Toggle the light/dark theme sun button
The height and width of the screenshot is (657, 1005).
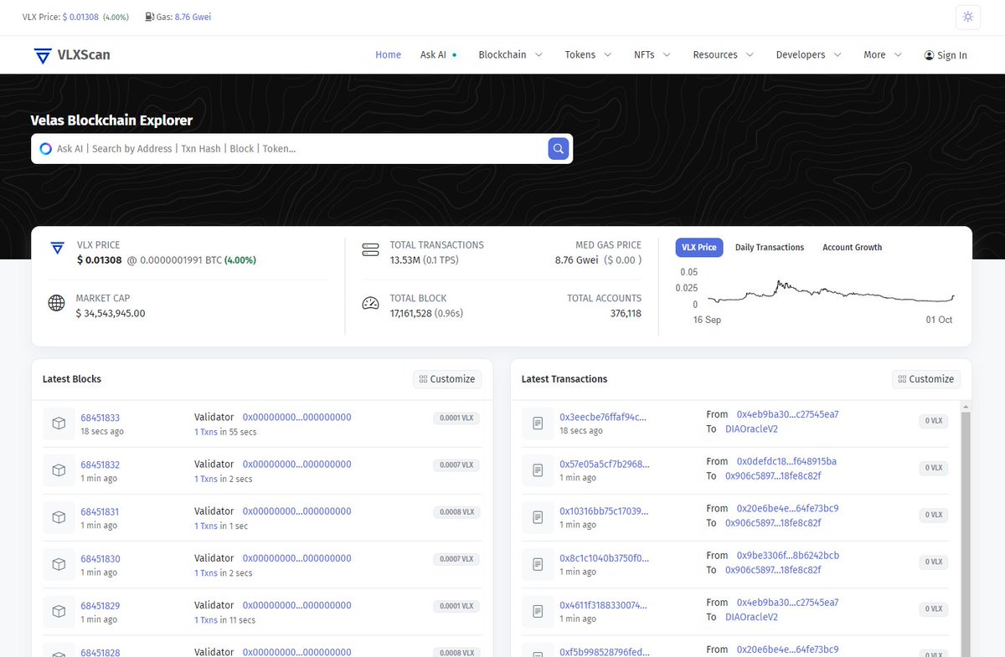tap(968, 17)
